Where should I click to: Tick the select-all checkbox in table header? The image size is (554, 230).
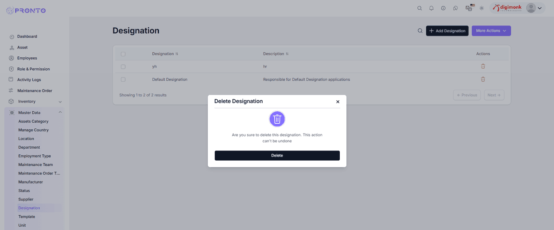(x=123, y=54)
